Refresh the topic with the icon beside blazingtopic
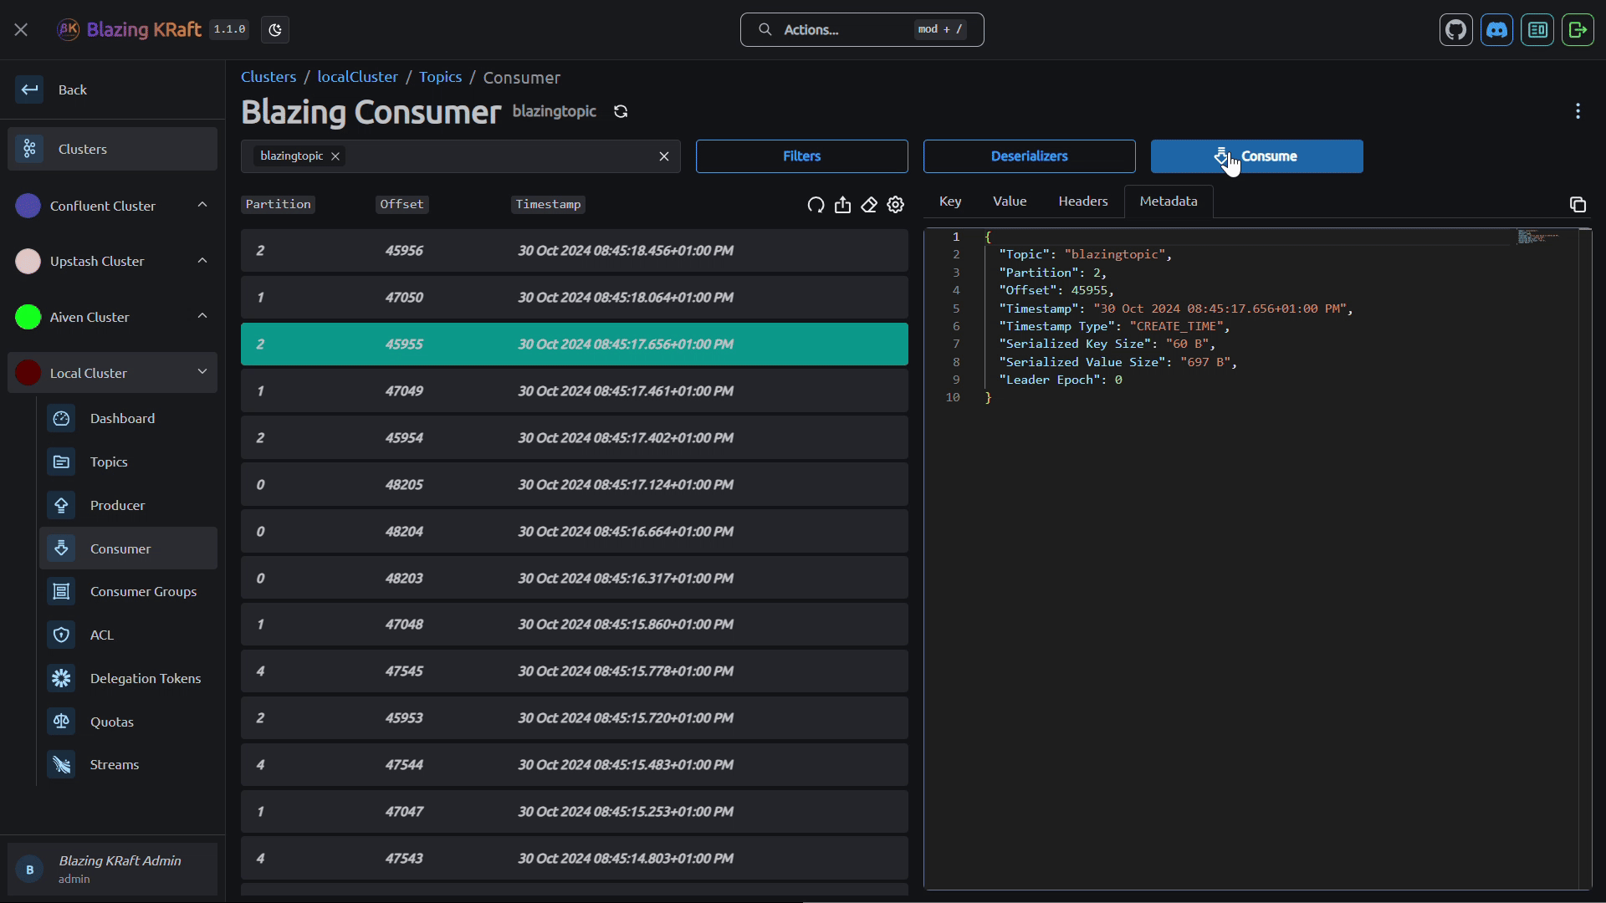Viewport: 1606px width, 903px height. click(621, 112)
